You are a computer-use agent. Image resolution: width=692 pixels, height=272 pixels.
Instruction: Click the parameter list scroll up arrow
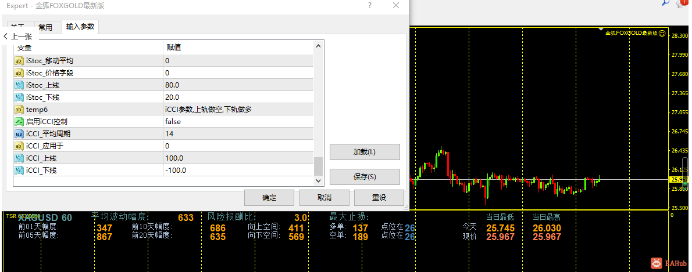318,45
